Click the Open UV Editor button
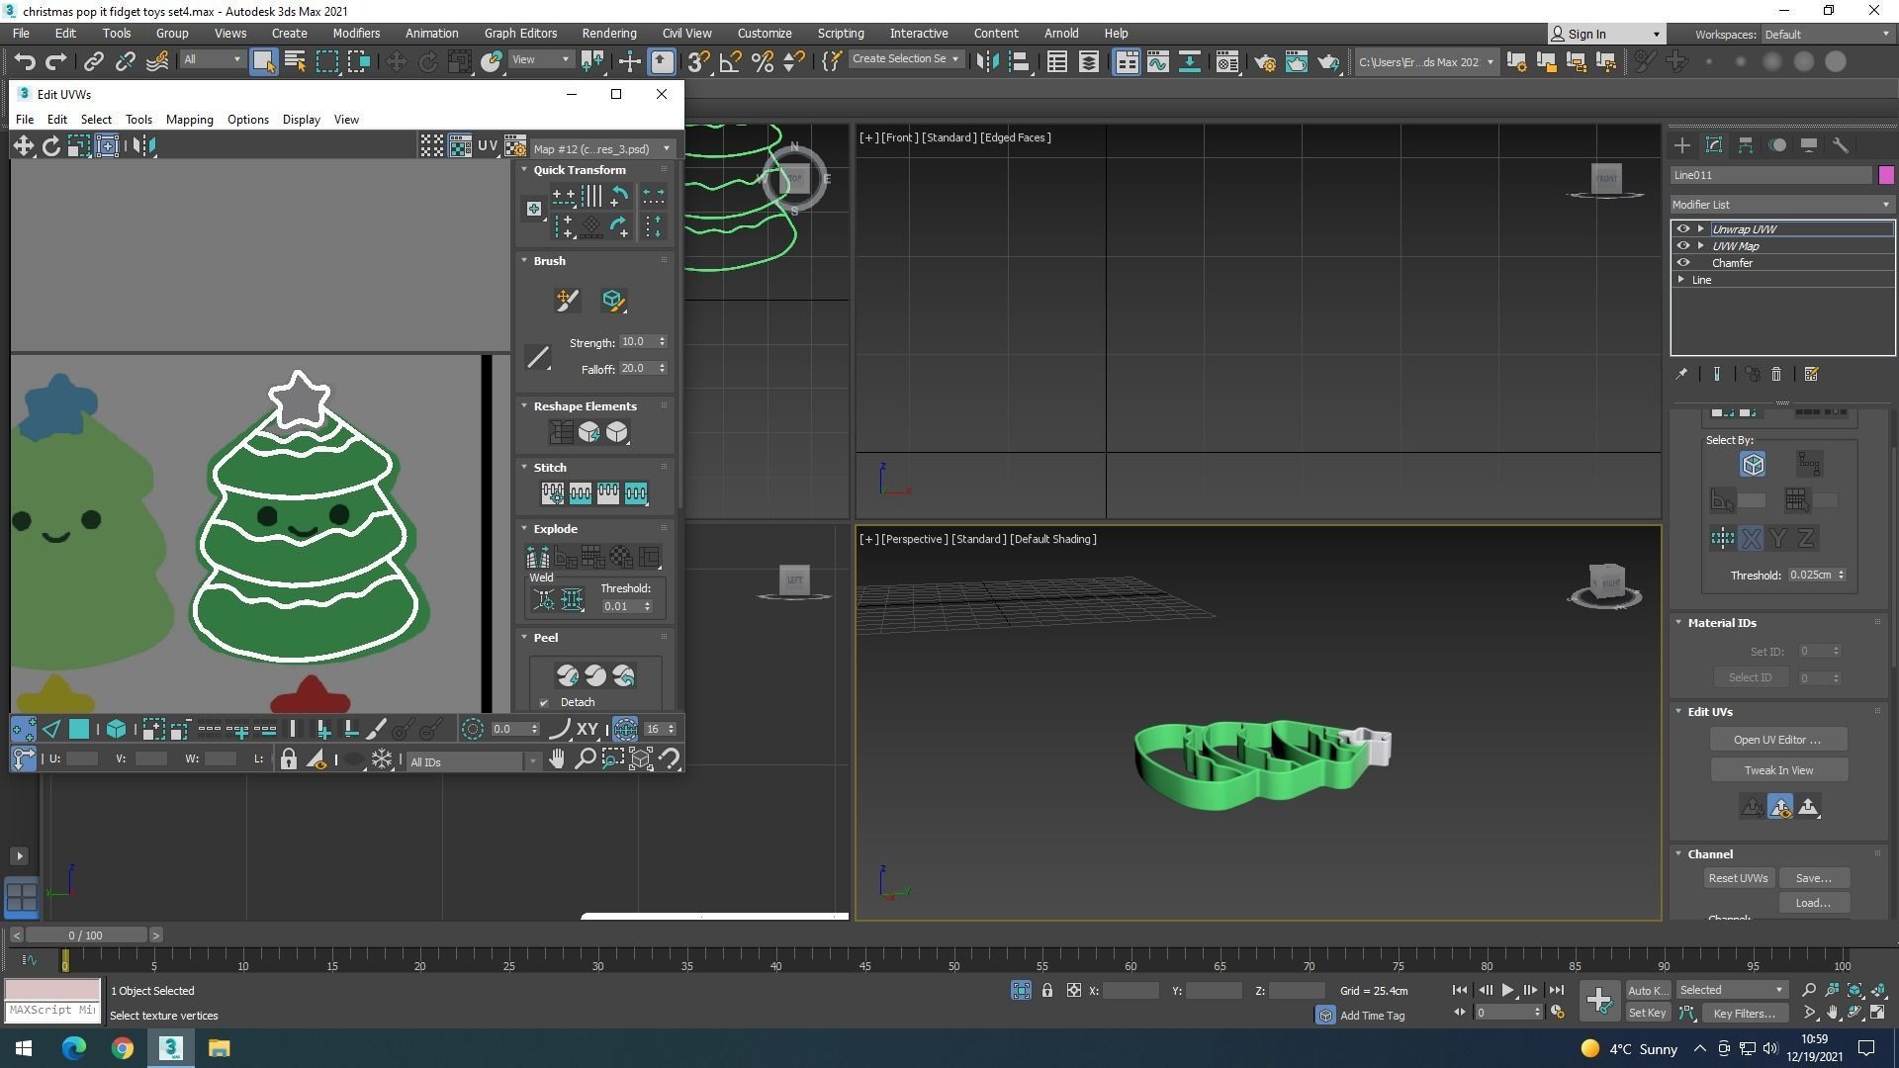The image size is (1899, 1068). tap(1776, 740)
